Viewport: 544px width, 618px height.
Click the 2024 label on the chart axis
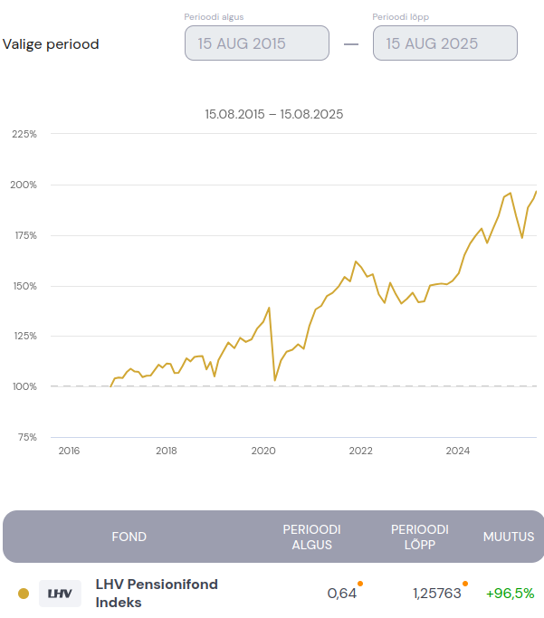tap(458, 450)
